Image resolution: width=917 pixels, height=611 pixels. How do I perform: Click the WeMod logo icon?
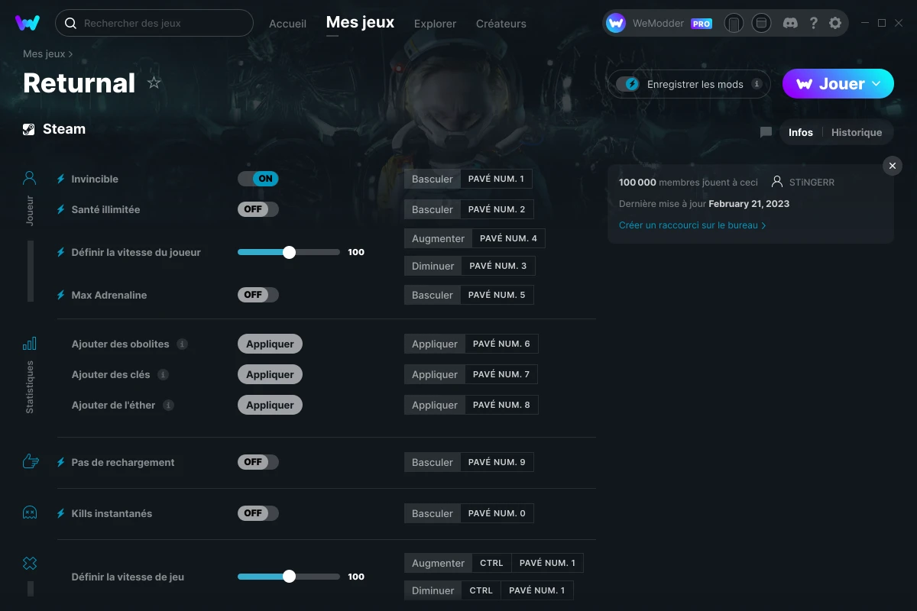coord(28,23)
